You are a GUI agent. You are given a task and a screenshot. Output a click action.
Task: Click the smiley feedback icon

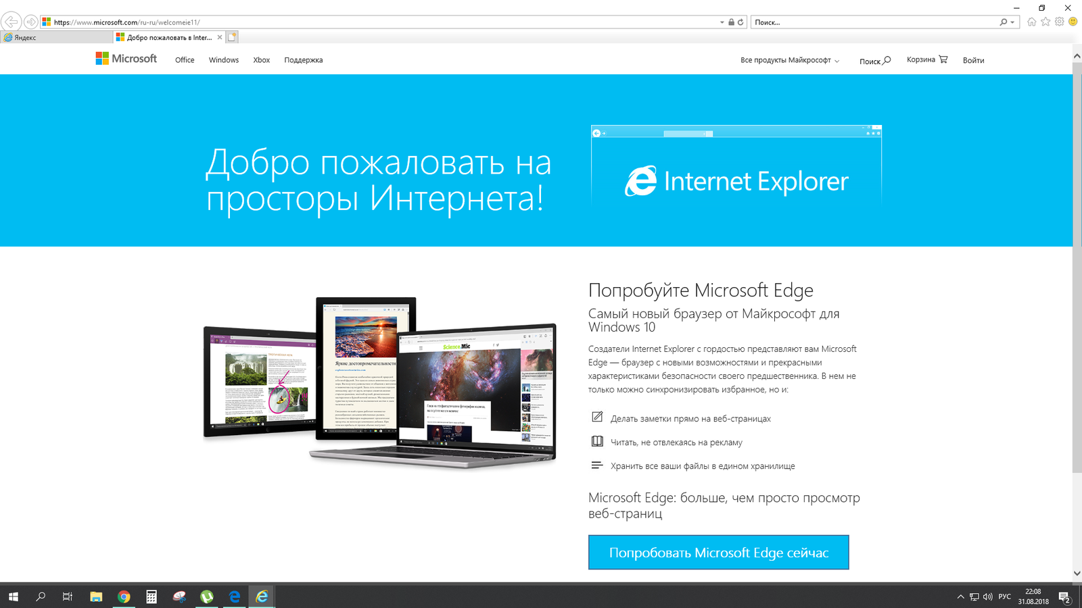tap(1073, 22)
